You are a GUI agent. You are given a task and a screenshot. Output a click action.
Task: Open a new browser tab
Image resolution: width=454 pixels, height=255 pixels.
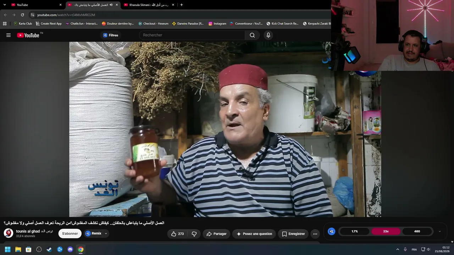click(182, 5)
